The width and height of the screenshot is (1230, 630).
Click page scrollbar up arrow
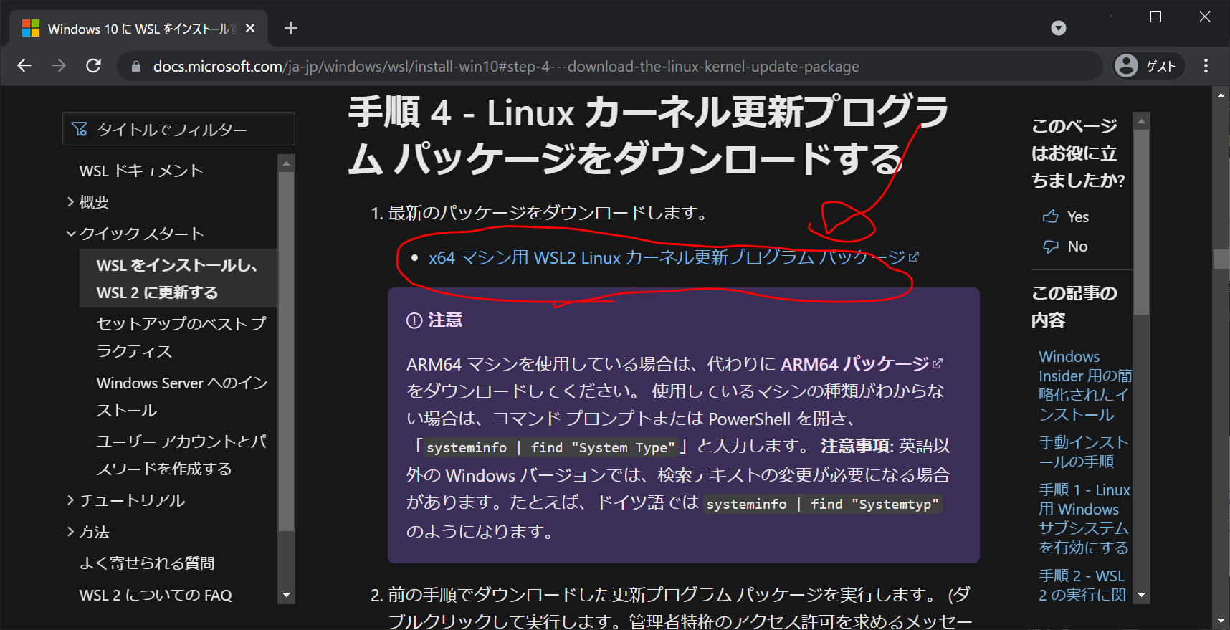(x=1221, y=94)
